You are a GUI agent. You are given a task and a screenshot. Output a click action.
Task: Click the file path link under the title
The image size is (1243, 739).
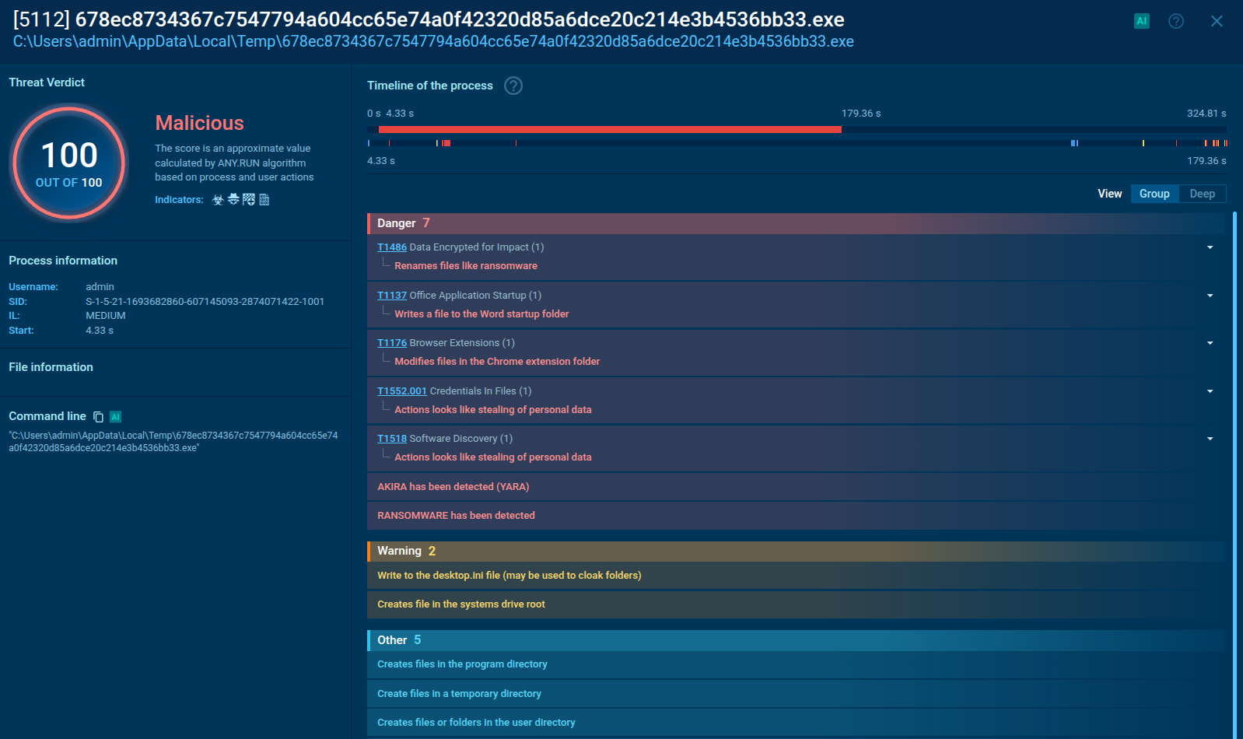click(433, 41)
